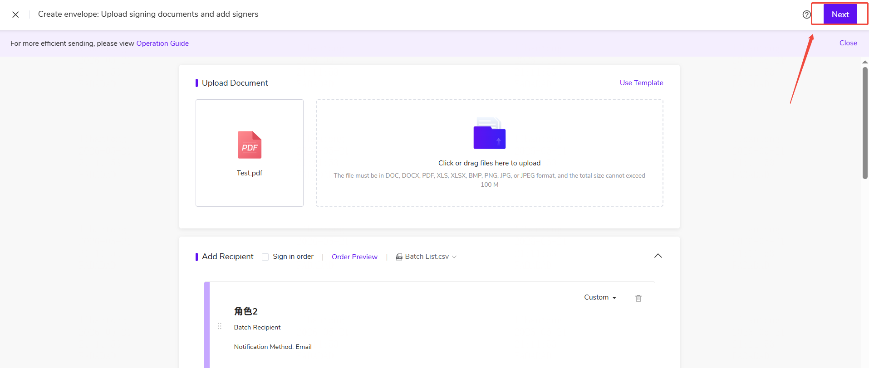The width and height of the screenshot is (869, 368).
Task: Open the Custom dropdown for recipient
Action: (x=600, y=297)
